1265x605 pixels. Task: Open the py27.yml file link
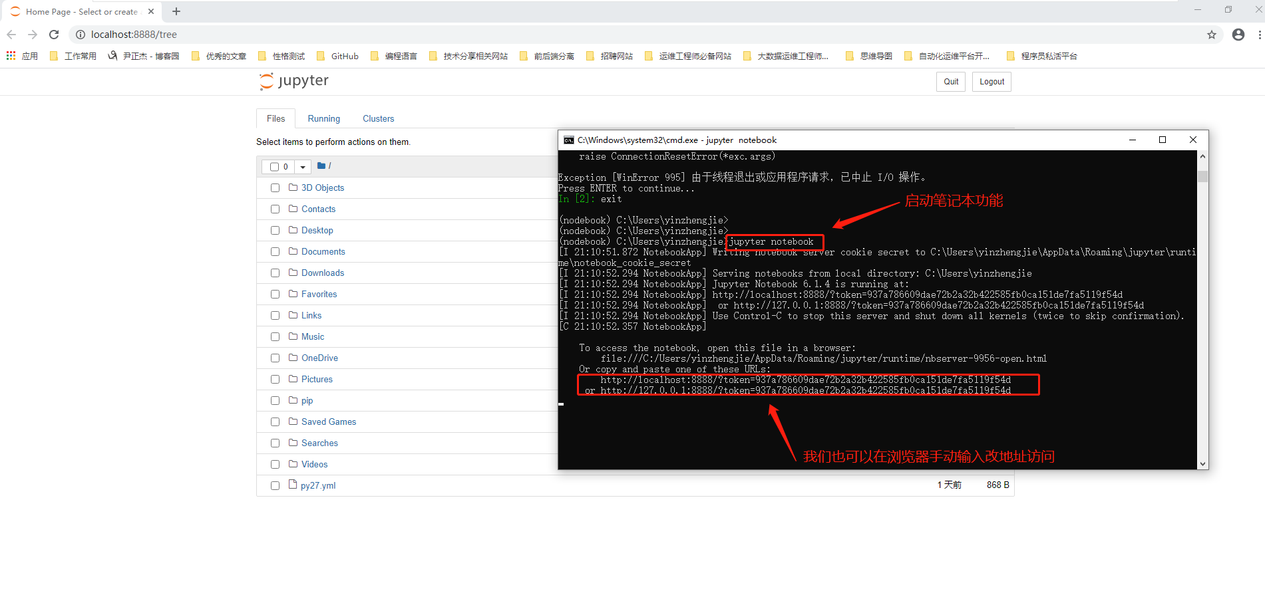click(x=318, y=485)
